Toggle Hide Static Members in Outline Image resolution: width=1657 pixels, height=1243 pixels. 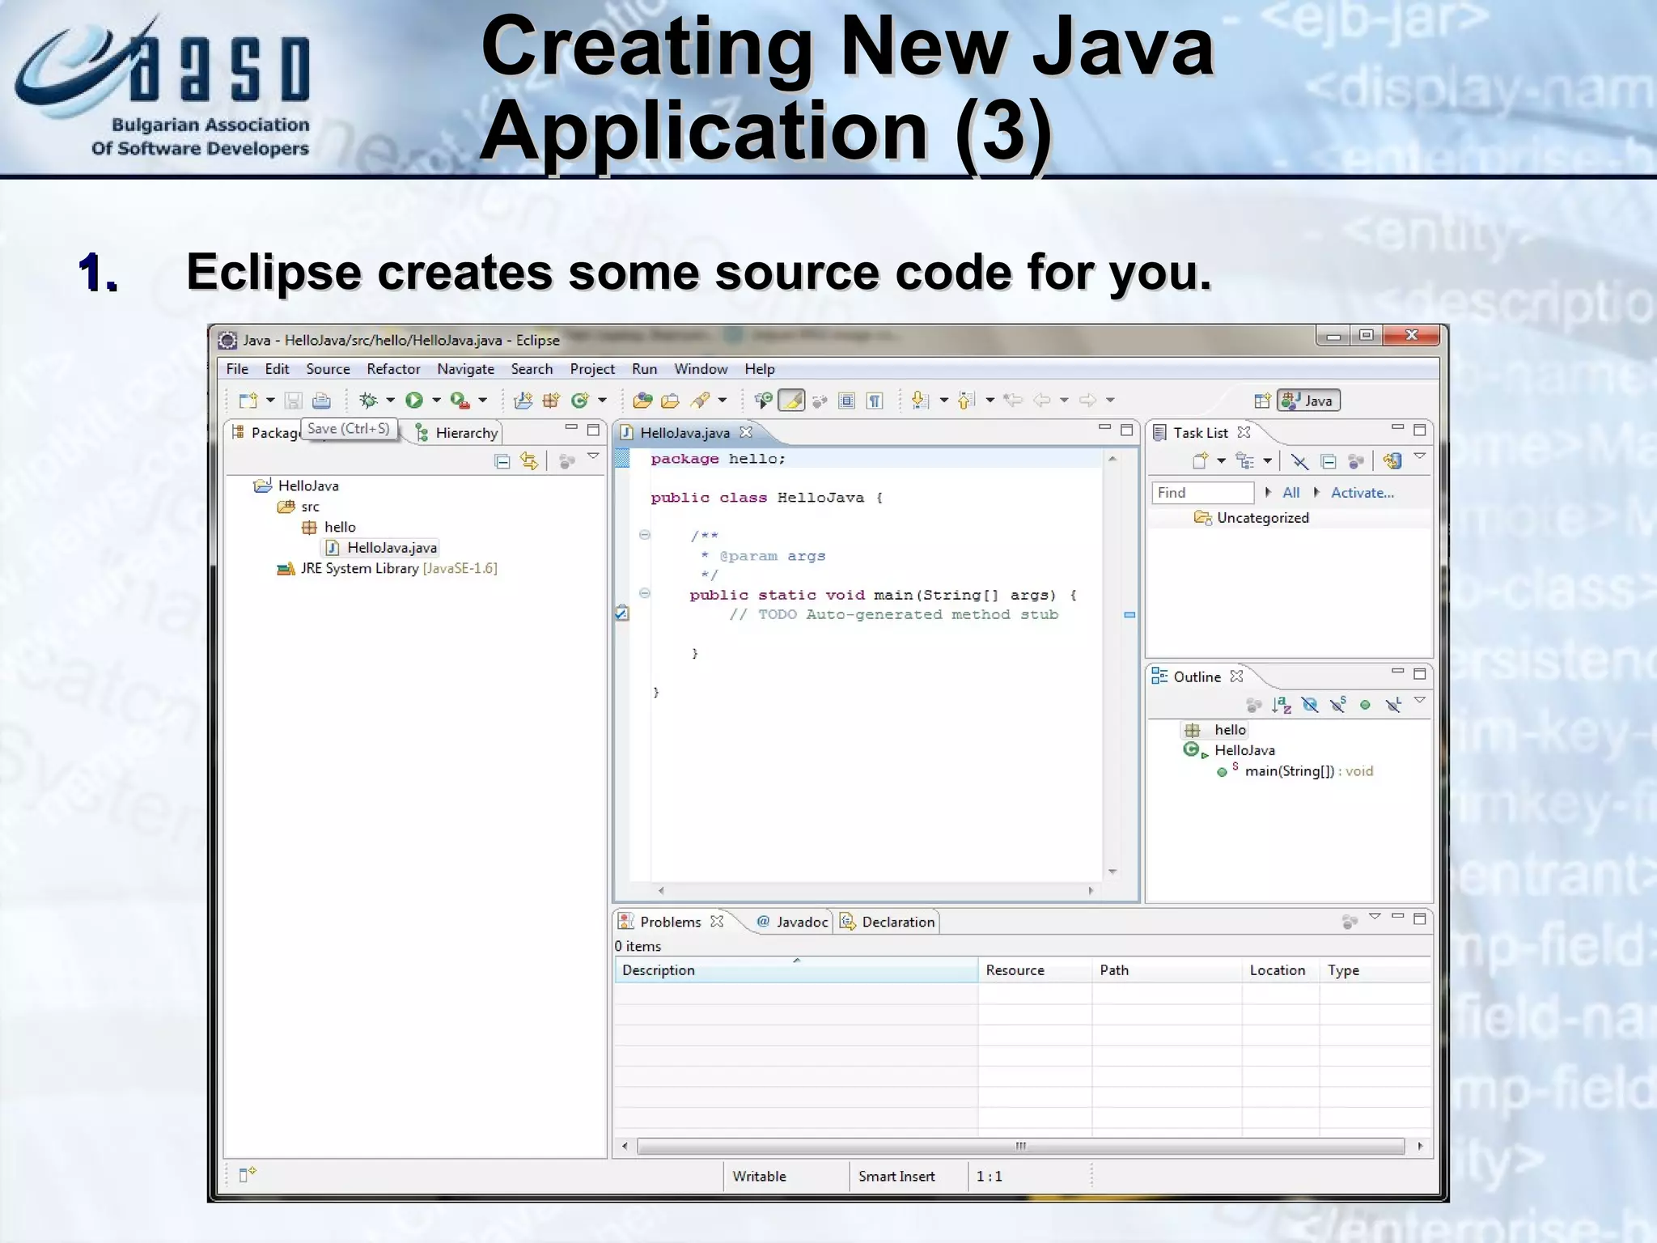[1338, 705]
